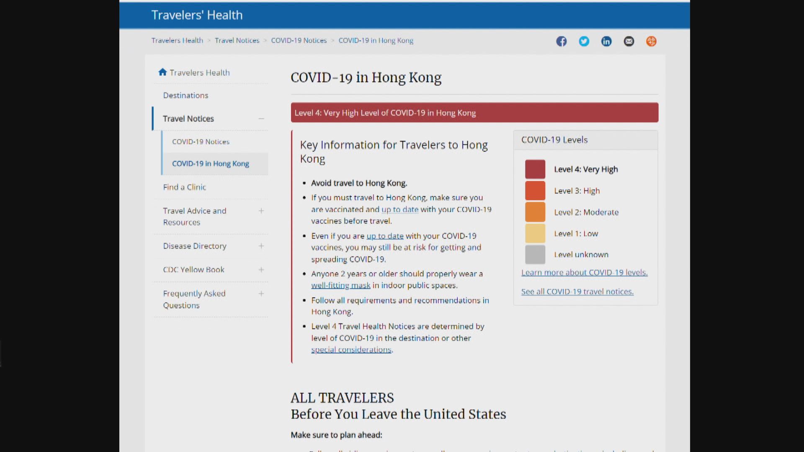Open CDC Yellow Book sidebar item
The height and width of the screenshot is (452, 804).
click(x=193, y=270)
